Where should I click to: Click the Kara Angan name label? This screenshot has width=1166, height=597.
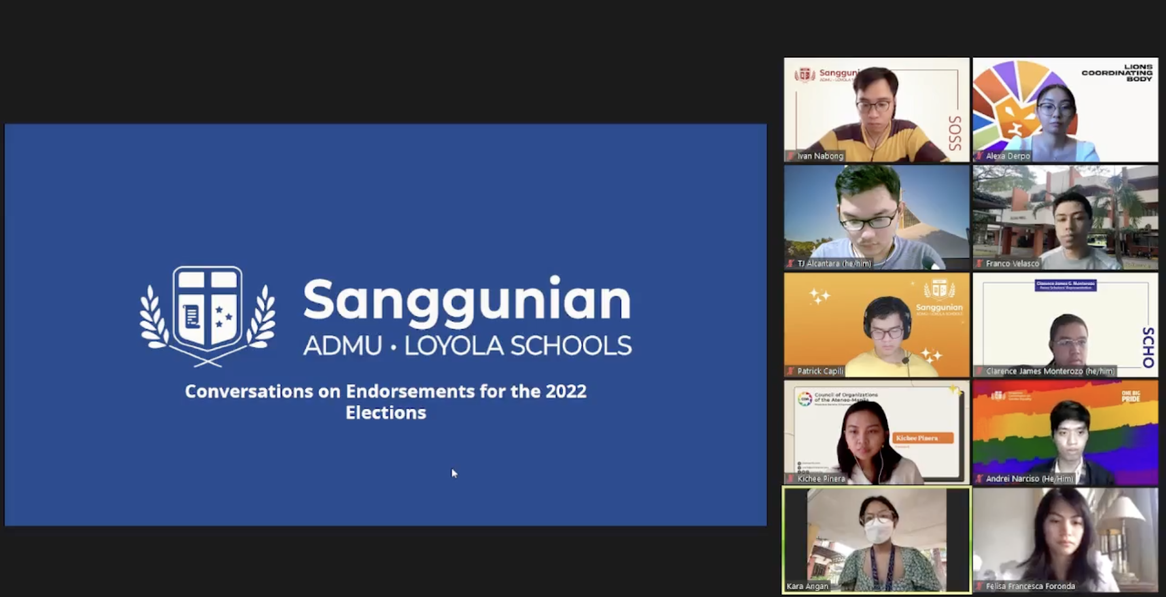click(x=808, y=586)
